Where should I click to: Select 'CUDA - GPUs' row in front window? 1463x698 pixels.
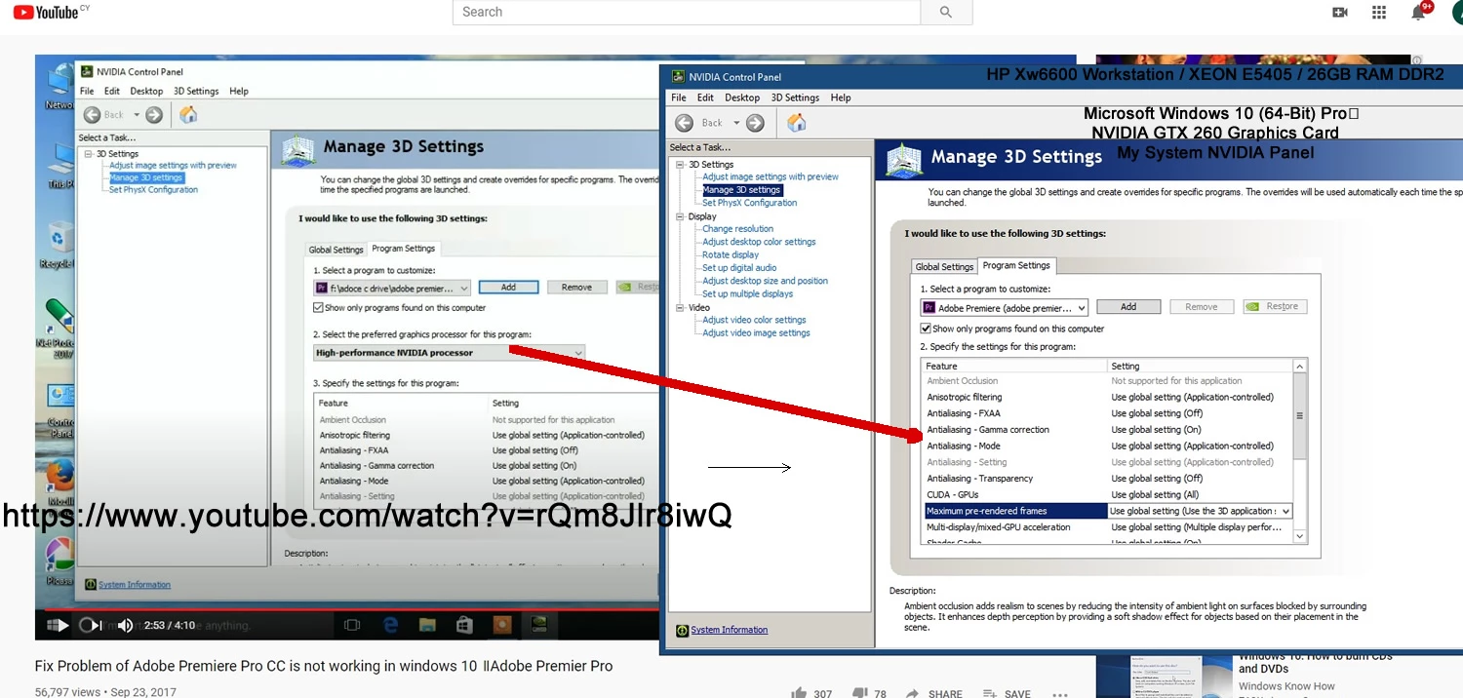(x=1108, y=494)
